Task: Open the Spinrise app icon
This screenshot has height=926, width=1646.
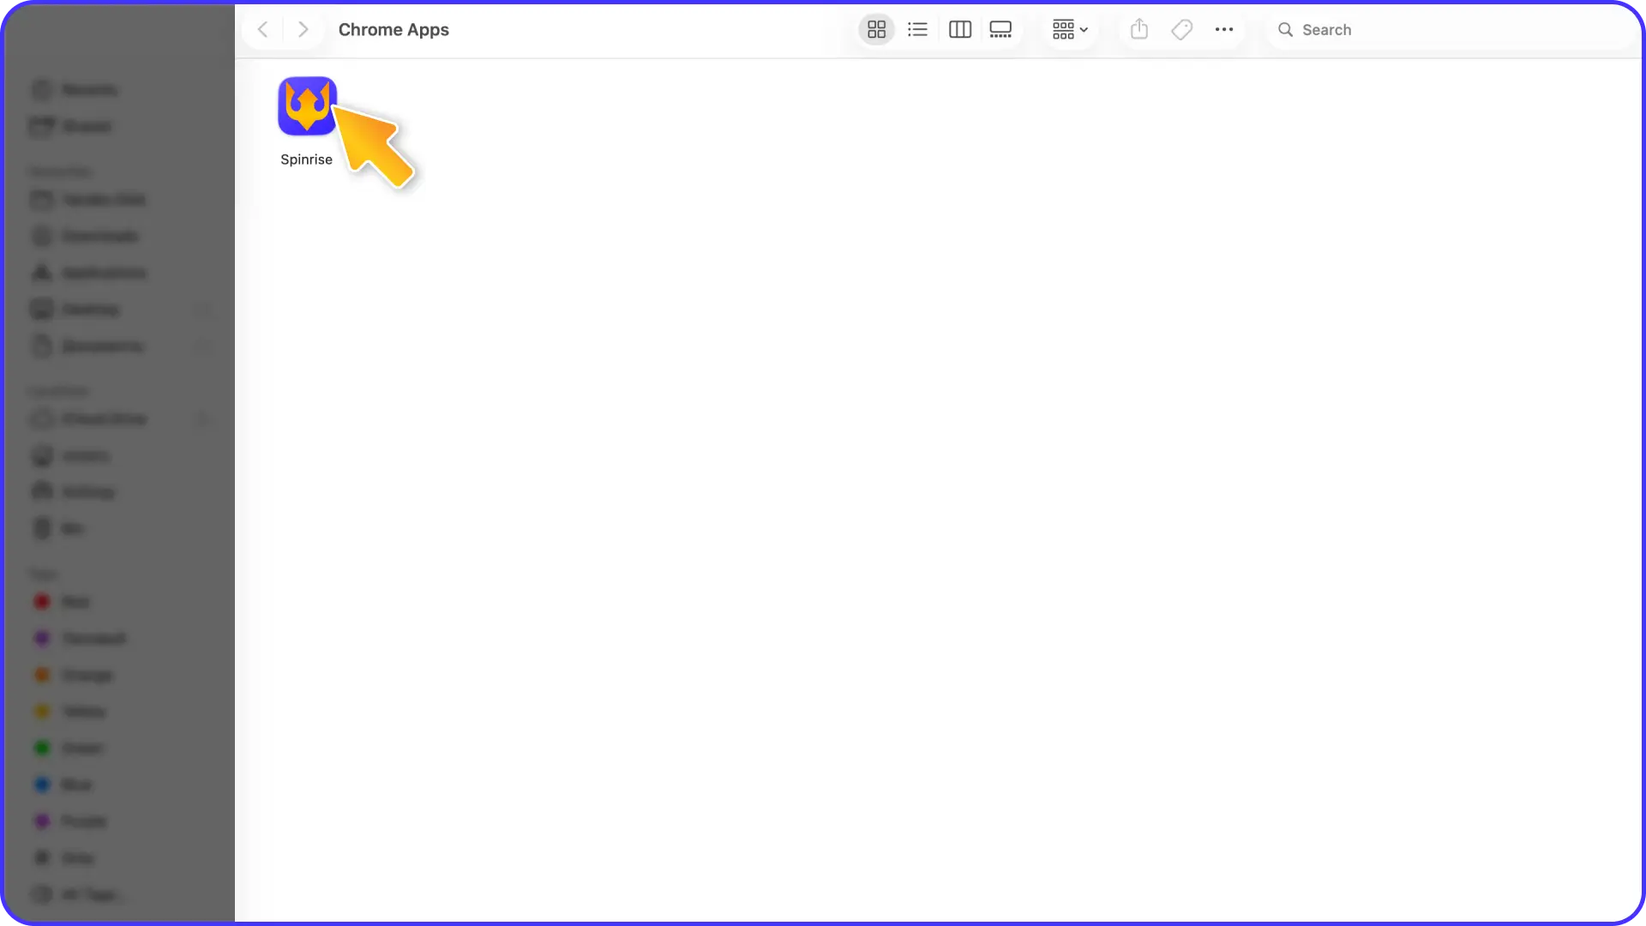Action: click(x=307, y=106)
